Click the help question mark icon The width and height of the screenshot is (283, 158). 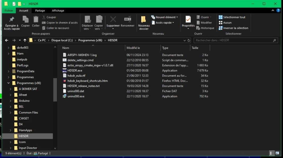[278, 11]
